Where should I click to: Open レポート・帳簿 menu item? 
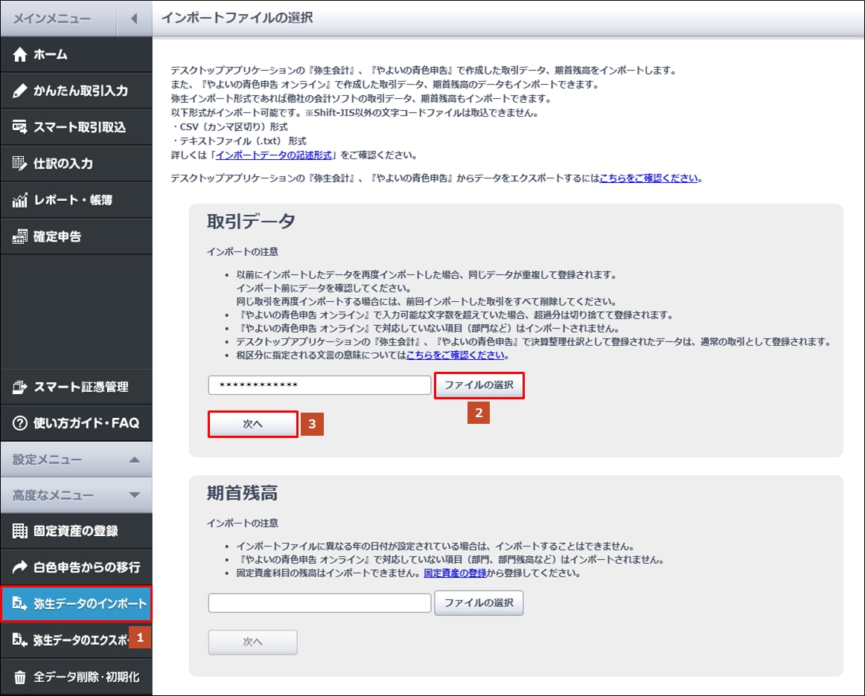(x=76, y=199)
